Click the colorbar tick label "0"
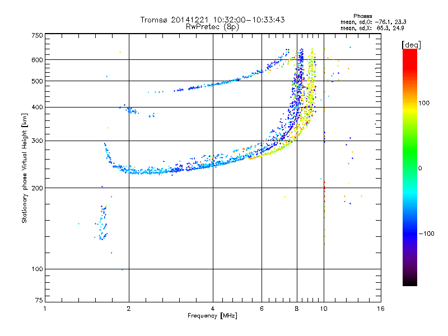 click(420, 169)
